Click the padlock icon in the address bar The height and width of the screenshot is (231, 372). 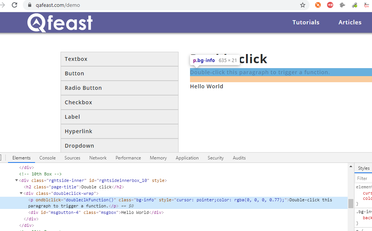pos(29,6)
